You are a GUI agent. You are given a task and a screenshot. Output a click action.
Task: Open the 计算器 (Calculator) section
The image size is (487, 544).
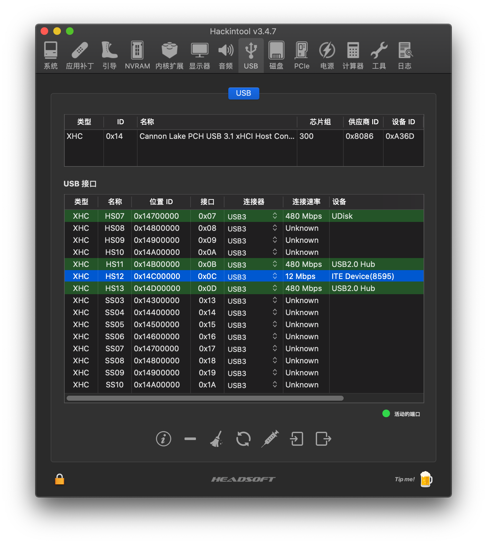click(353, 55)
